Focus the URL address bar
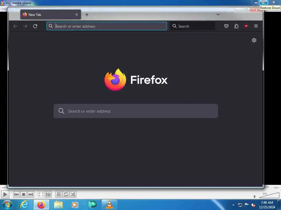 click(107, 26)
